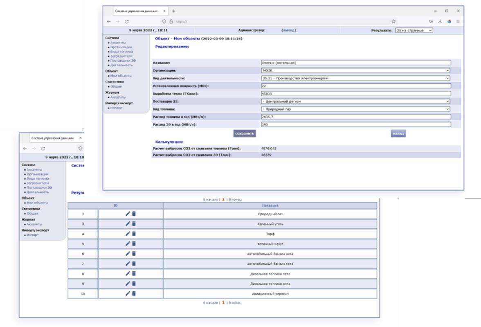Image resolution: width=481 pixels, height=327 pixels.
Task: Open Общая statistics in back window sidebar
Action: 32,213
